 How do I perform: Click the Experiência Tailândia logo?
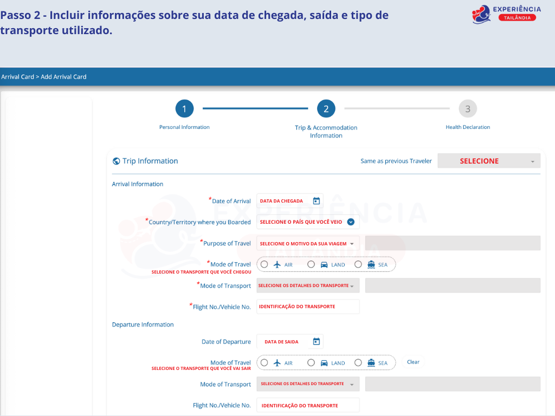point(506,14)
